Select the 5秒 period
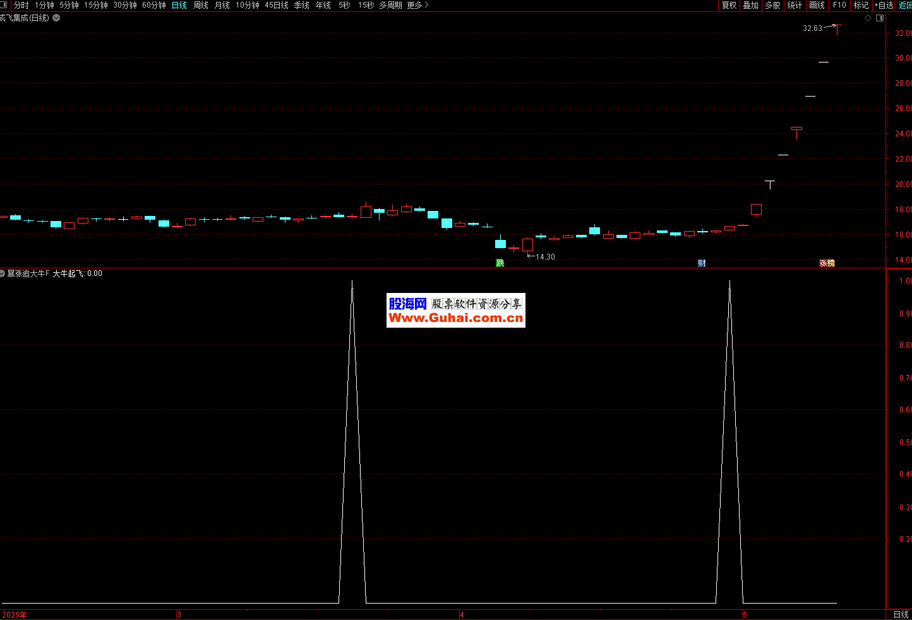This screenshot has width=912, height=620. (344, 5)
